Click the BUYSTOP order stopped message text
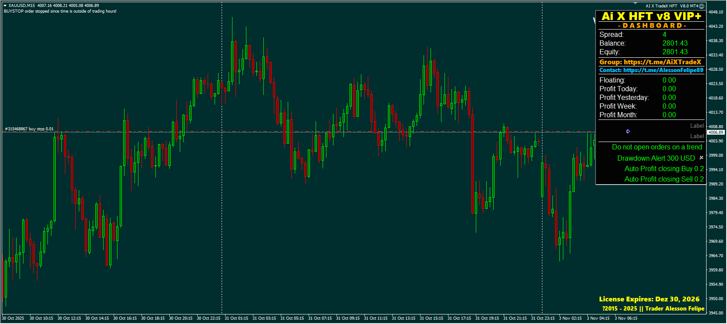 coord(60,11)
